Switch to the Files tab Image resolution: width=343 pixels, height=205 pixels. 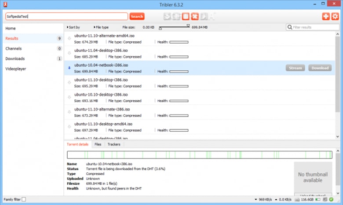click(98, 144)
